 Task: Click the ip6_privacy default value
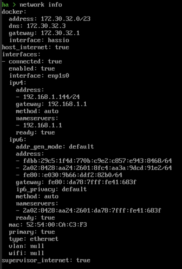pyautogui.click(x=75, y=189)
